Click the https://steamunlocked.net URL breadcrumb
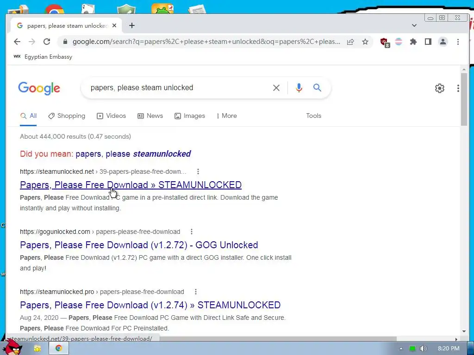This screenshot has width=474, height=355. coord(103,172)
